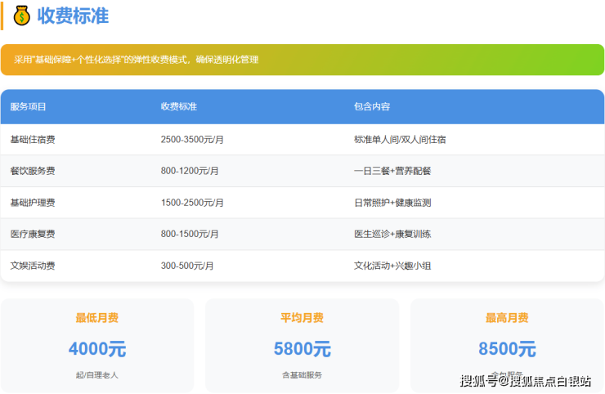
Task: Click 文化活动+兴趣小组 description cell
Action: click(392, 266)
